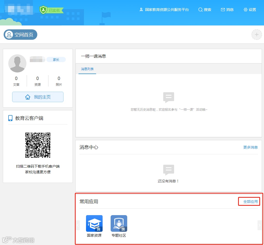Image resolution: width=264 pixels, height=245 pixels.
Task: Click the 一师一课消息 heading
Action: coord(94,56)
